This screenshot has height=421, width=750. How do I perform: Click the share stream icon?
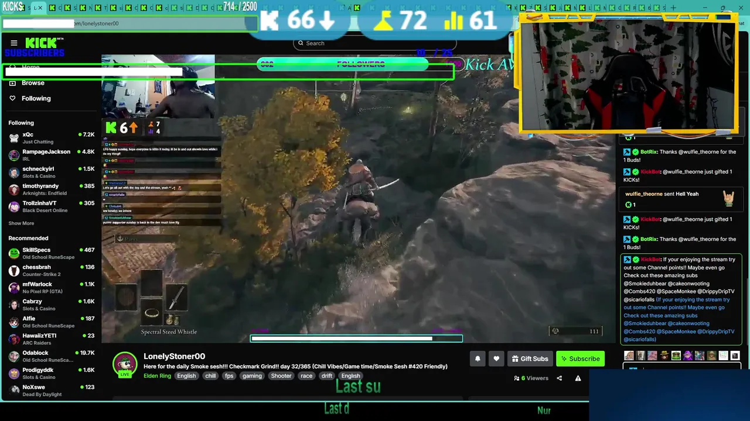pyautogui.click(x=559, y=378)
